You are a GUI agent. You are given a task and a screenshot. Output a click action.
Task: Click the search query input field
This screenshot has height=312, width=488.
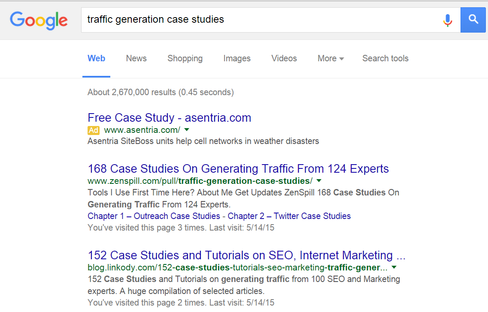tap(261, 20)
